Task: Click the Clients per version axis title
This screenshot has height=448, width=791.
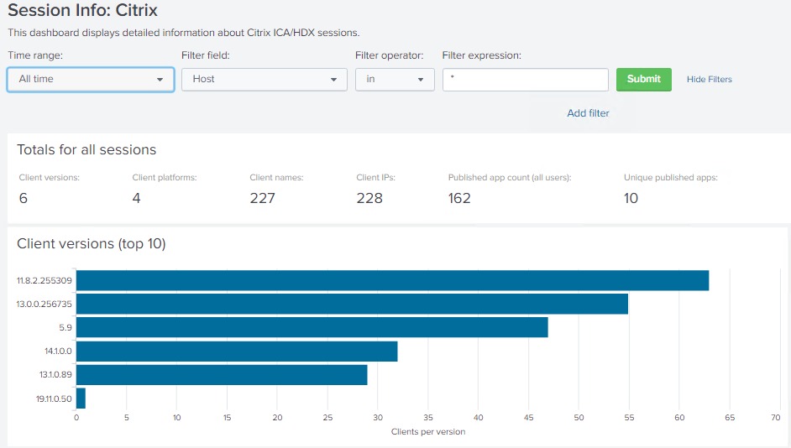Action: click(x=427, y=432)
